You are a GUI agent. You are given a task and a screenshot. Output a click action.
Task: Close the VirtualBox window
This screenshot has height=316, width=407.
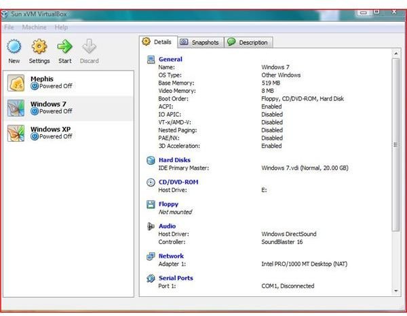coord(394,12)
